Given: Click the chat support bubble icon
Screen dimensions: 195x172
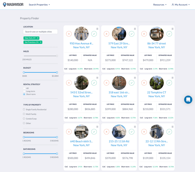Looking at the screenshot, I should pos(188,100).
